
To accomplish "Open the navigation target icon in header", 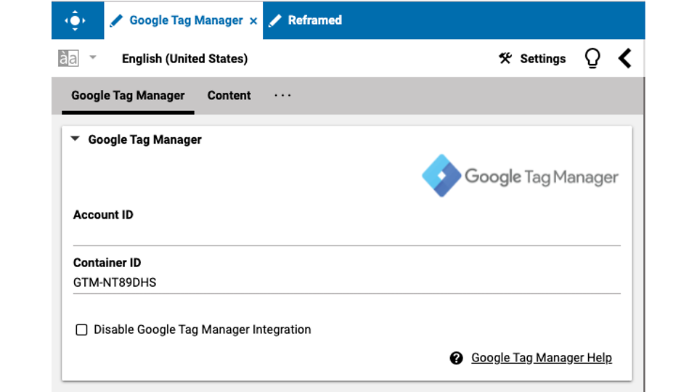I will click(x=75, y=20).
